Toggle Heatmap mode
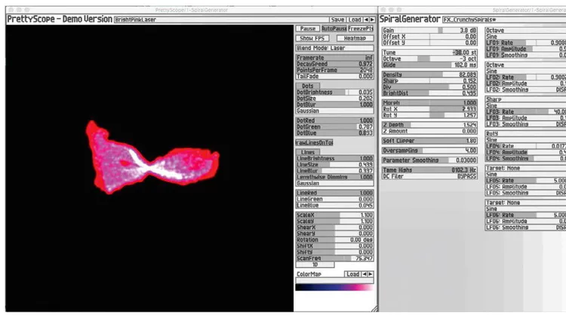Screen dimensions: 566x317 (x=355, y=38)
